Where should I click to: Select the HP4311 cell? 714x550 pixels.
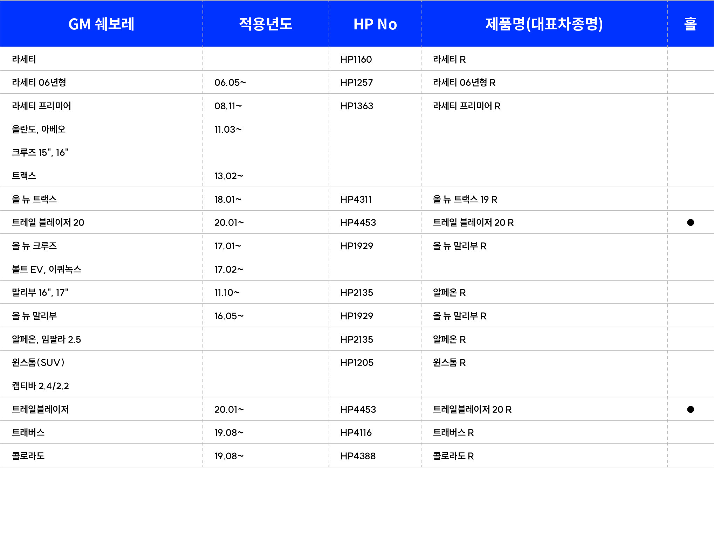[x=356, y=199]
